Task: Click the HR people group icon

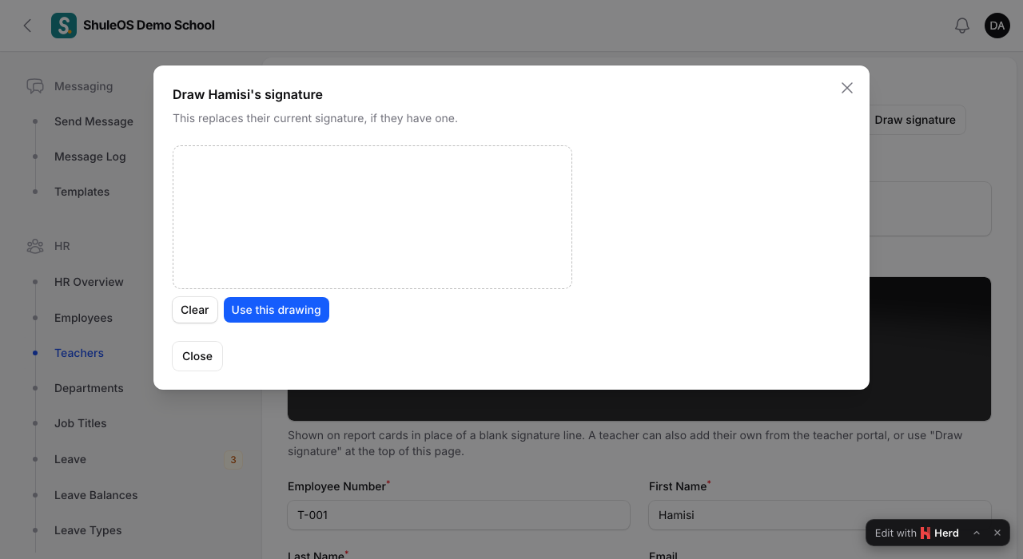Action: pyautogui.click(x=35, y=246)
